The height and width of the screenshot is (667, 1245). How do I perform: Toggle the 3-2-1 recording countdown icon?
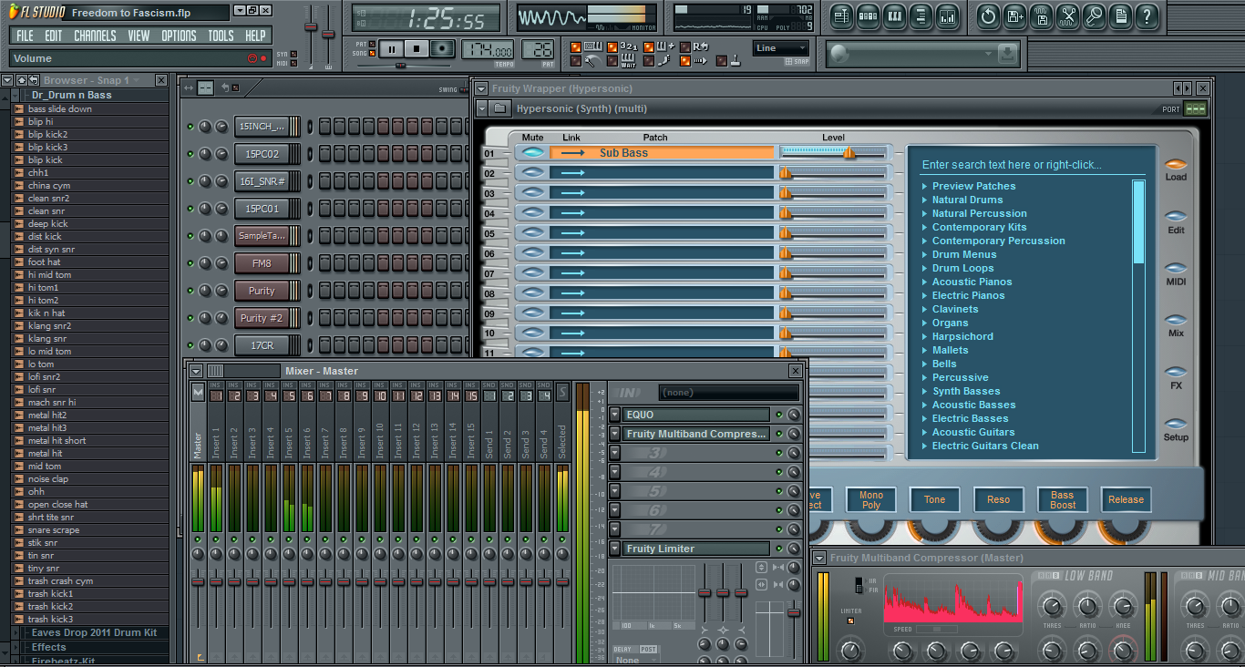click(x=629, y=46)
